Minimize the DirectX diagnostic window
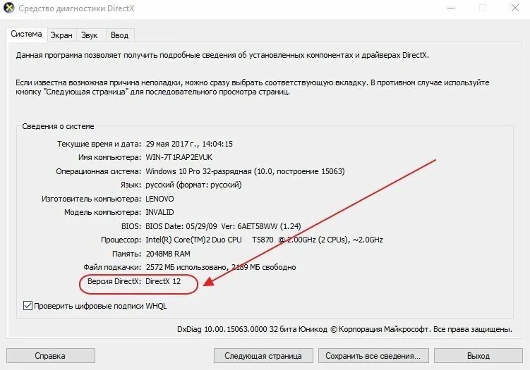The width and height of the screenshot is (530, 370). pyautogui.click(x=451, y=8)
